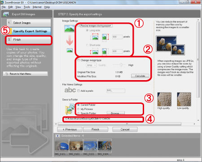Viewport: 202px width, 162px height.
Task: Click the Export Still Images header icon
Action: tap(6, 14)
